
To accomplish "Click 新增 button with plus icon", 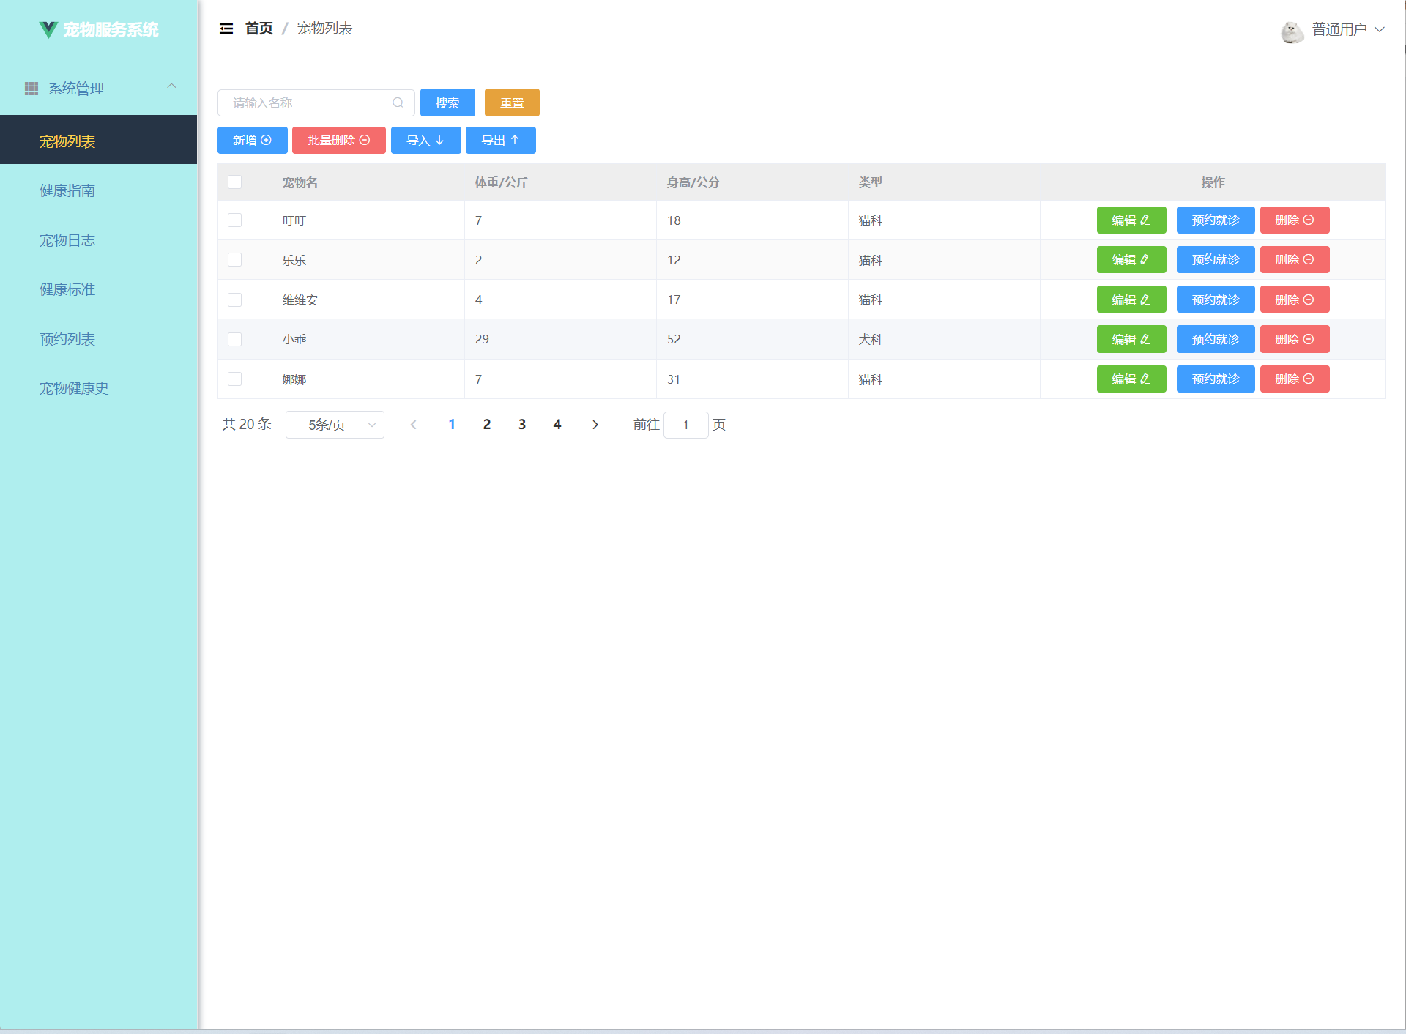I will [252, 140].
